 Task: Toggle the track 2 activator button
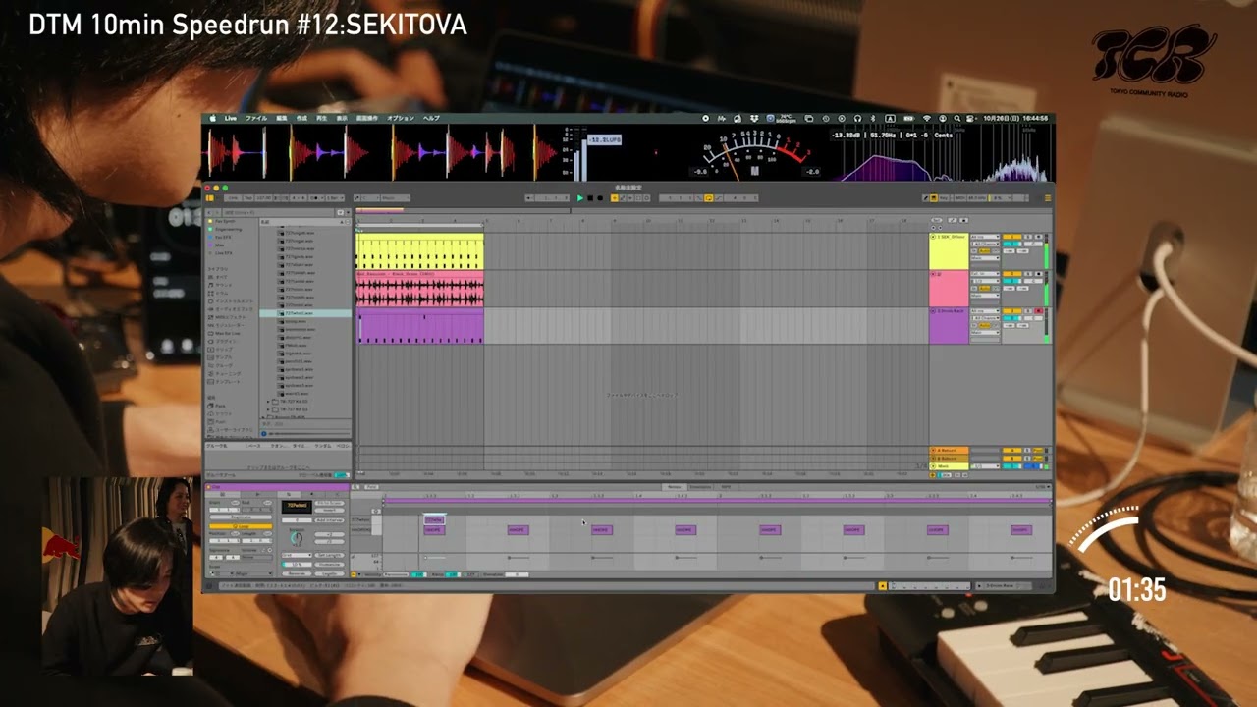point(1012,274)
